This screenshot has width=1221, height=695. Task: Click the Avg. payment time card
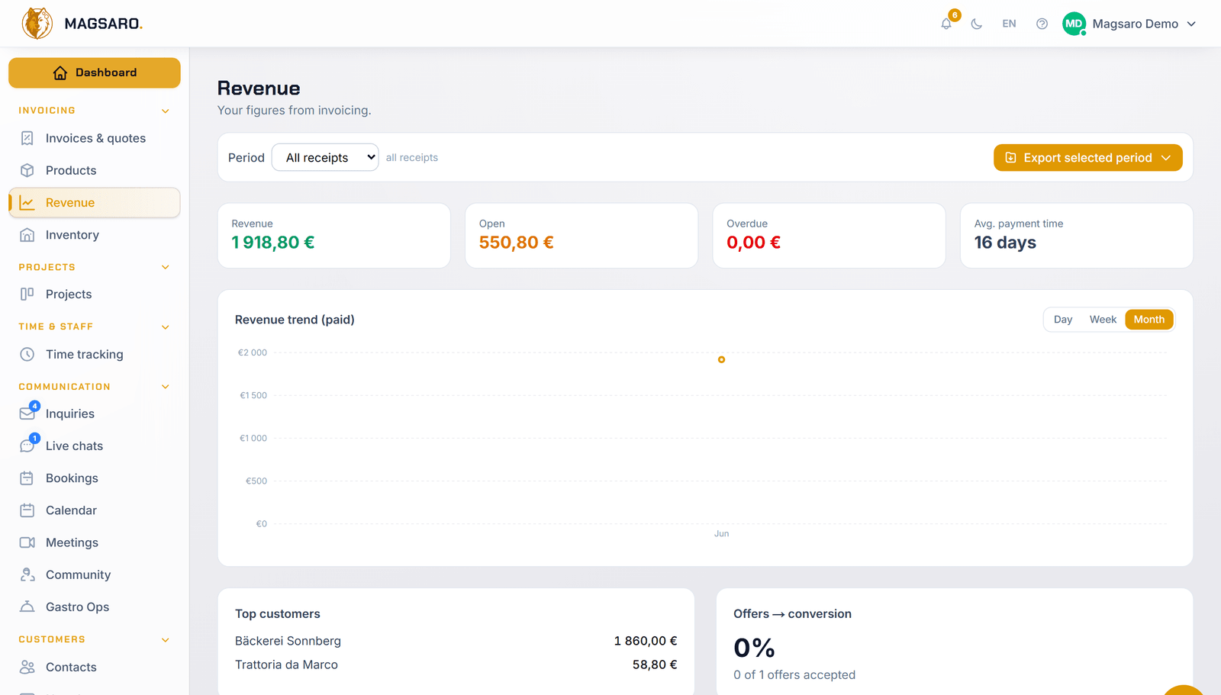pyautogui.click(x=1076, y=236)
